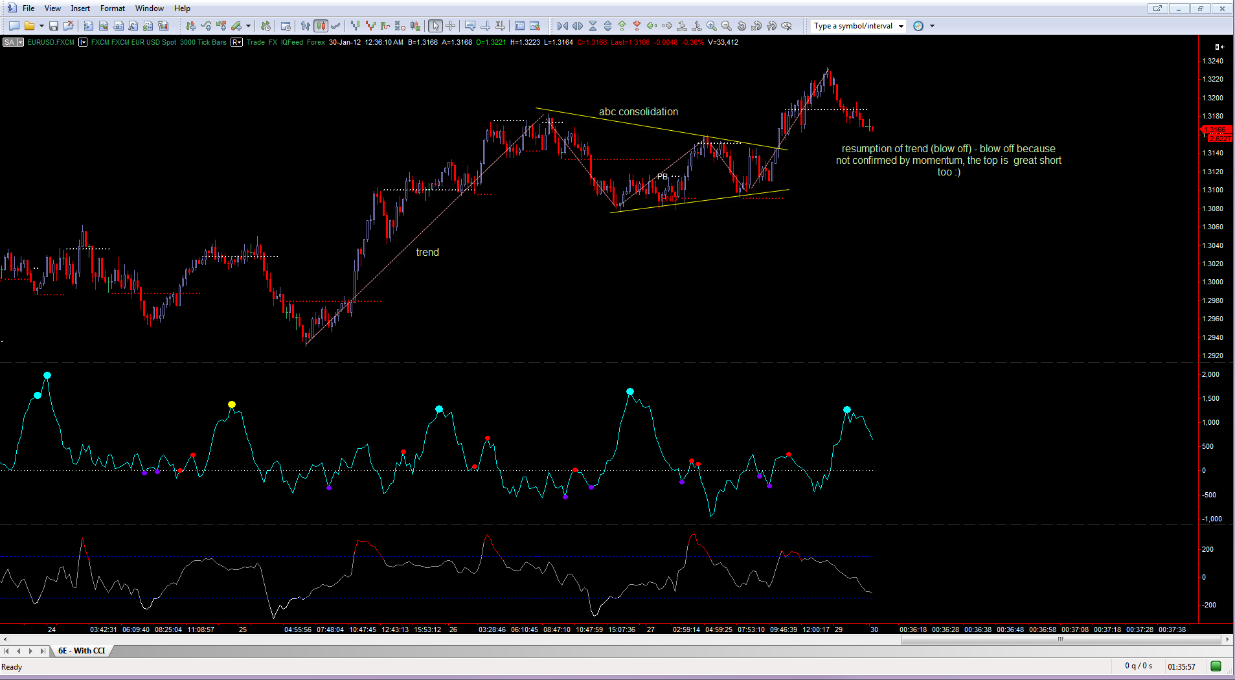Open the Window menu
This screenshot has height=680, width=1235.
(150, 8)
